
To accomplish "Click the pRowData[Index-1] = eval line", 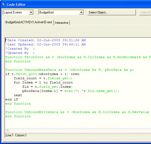I will coord(71,91).
